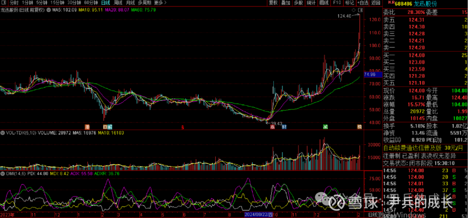
Task: Click the window toggle icon at main chart corner
Action: point(360,10)
